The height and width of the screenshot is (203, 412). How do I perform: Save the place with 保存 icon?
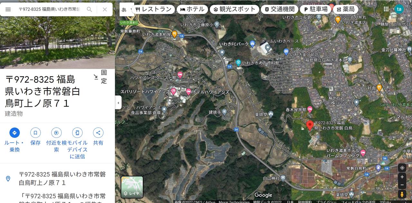tap(35, 132)
